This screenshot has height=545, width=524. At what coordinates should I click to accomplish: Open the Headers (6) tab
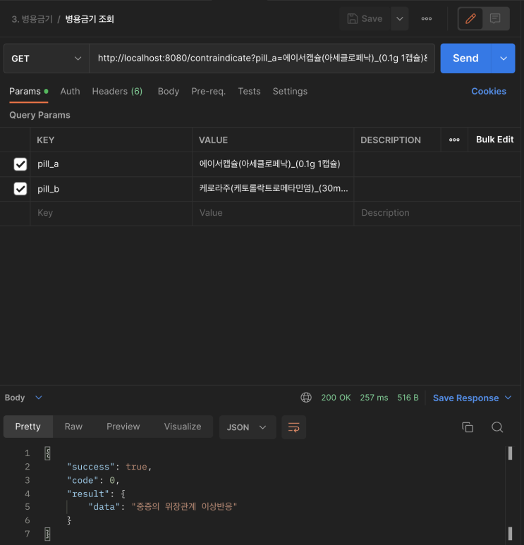[117, 92]
